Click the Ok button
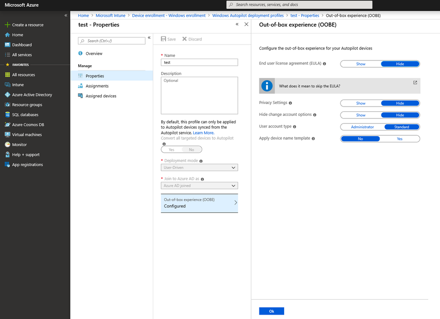The image size is (440, 319). 271,311
